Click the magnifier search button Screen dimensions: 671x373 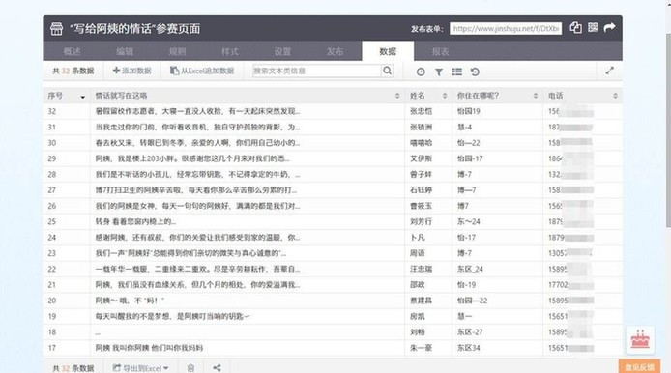tap(388, 71)
